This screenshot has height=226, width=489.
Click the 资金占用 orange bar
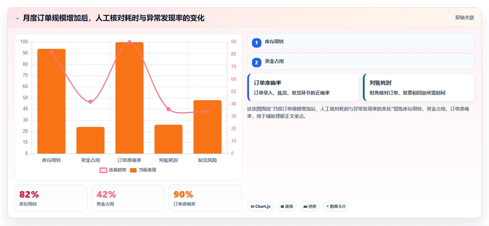(91, 140)
